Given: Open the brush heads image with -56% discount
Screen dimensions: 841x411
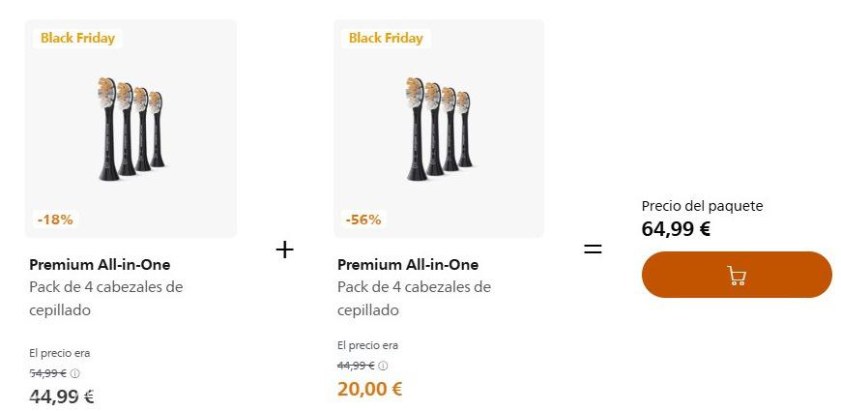Looking at the screenshot, I should pyautogui.click(x=439, y=129).
